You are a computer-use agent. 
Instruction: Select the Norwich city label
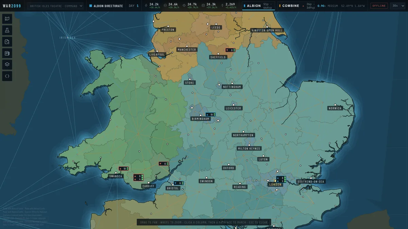coord(335,108)
